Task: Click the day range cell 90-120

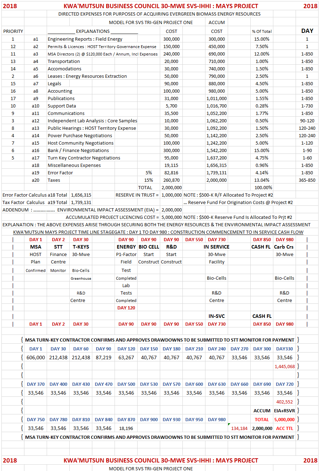Action: [307, 121]
